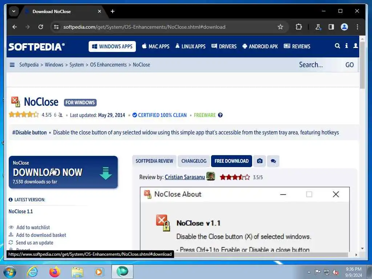
Task: Open the Mac Apps section
Action: pyautogui.click(x=155, y=46)
